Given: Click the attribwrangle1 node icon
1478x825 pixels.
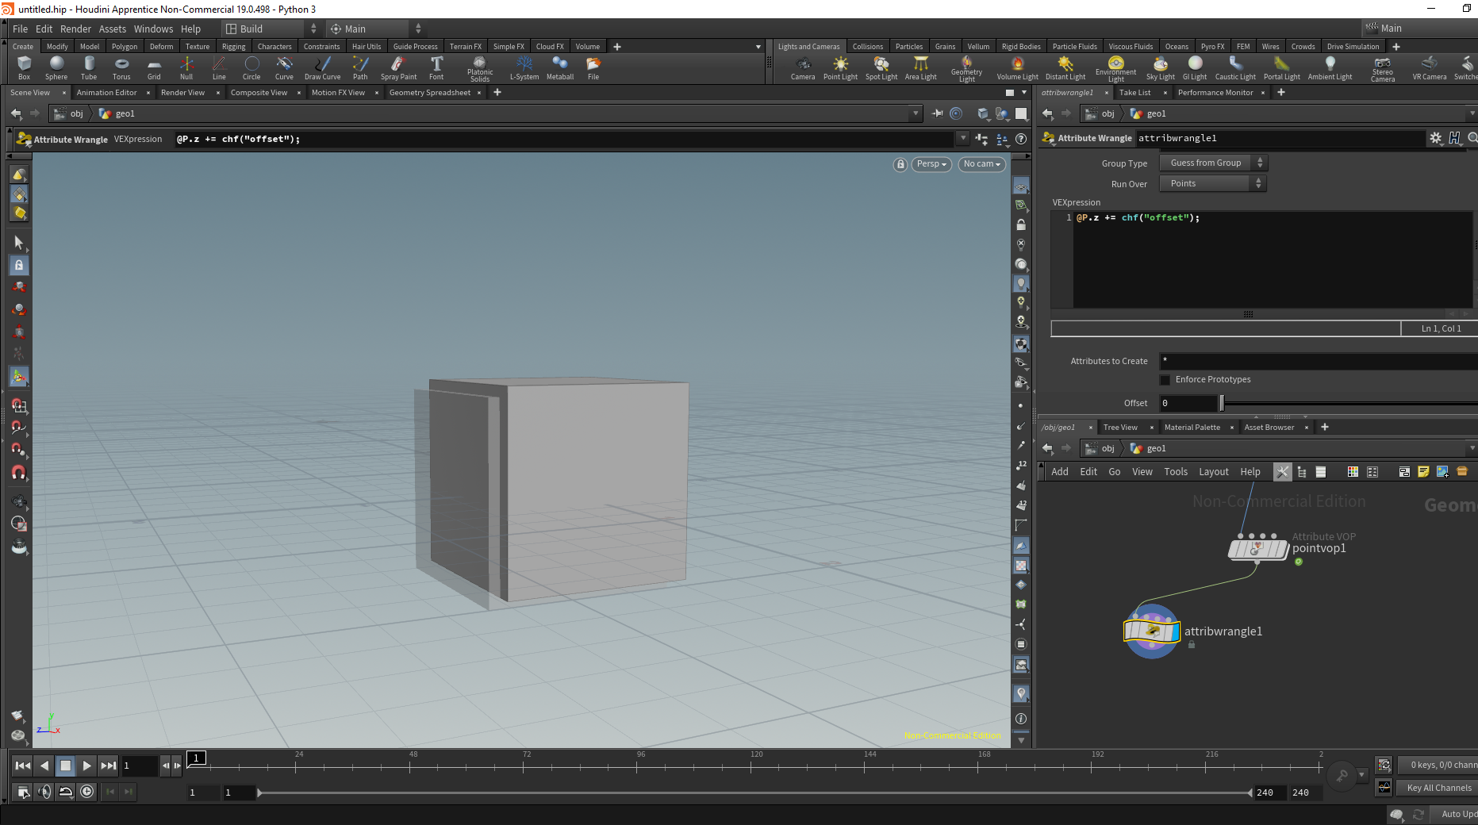Looking at the screenshot, I should (x=1152, y=631).
